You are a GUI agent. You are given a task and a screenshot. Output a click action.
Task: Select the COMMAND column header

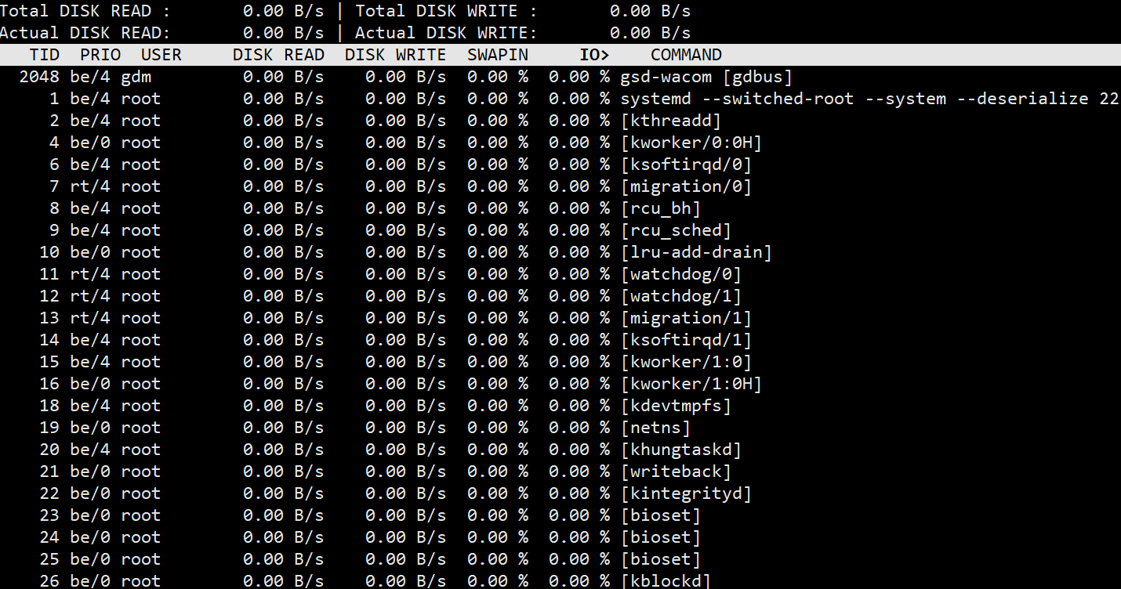pyautogui.click(x=686, y=55)
